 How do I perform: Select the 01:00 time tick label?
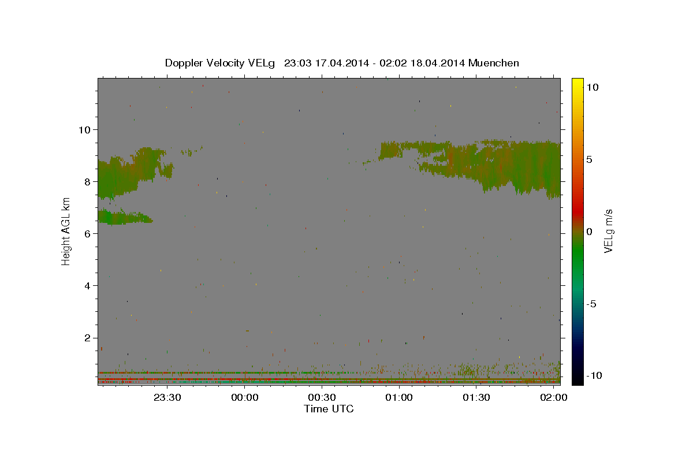399,398
